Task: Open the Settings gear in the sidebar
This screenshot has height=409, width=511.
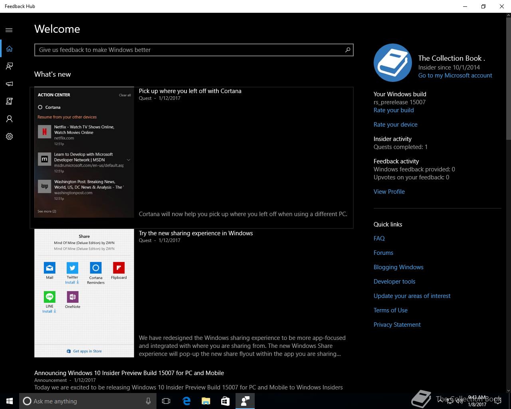Action: [9, 137]
